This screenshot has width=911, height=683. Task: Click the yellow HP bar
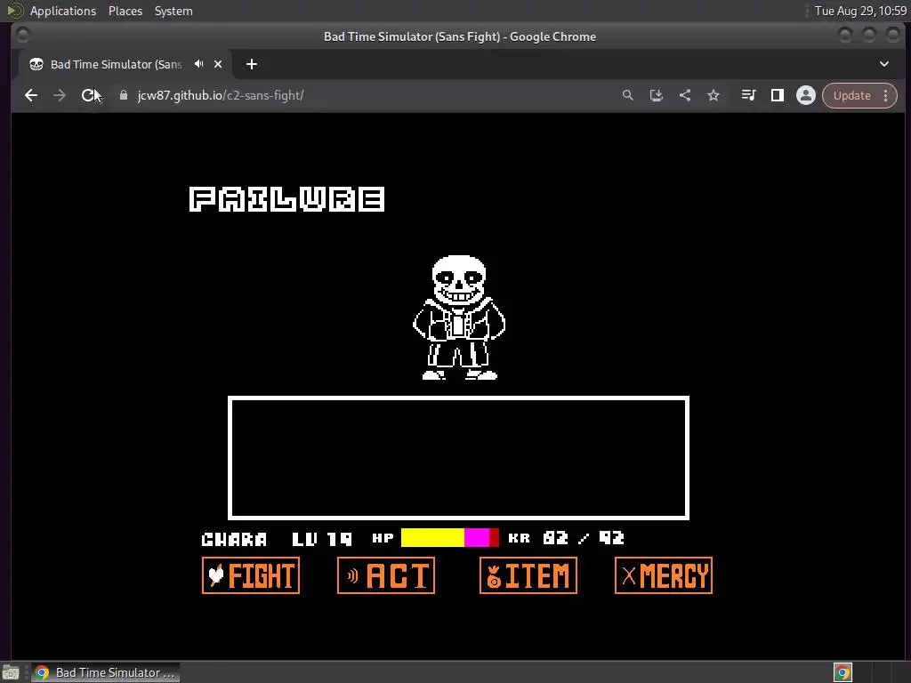pyautogui.click(x=432, y=538)
